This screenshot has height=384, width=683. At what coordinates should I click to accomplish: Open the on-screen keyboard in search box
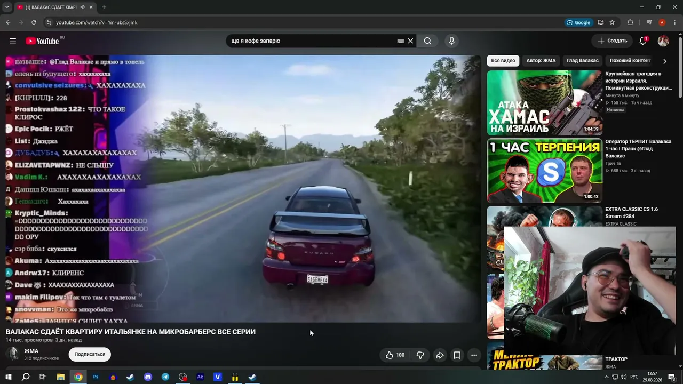tap(401, 41)
